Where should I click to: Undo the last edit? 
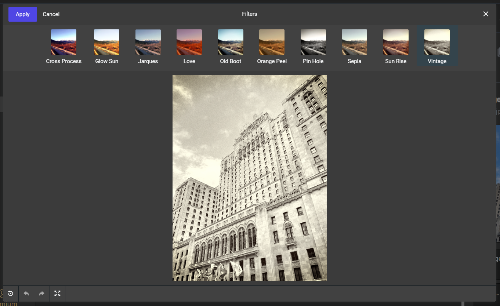[x=26, y=294]
